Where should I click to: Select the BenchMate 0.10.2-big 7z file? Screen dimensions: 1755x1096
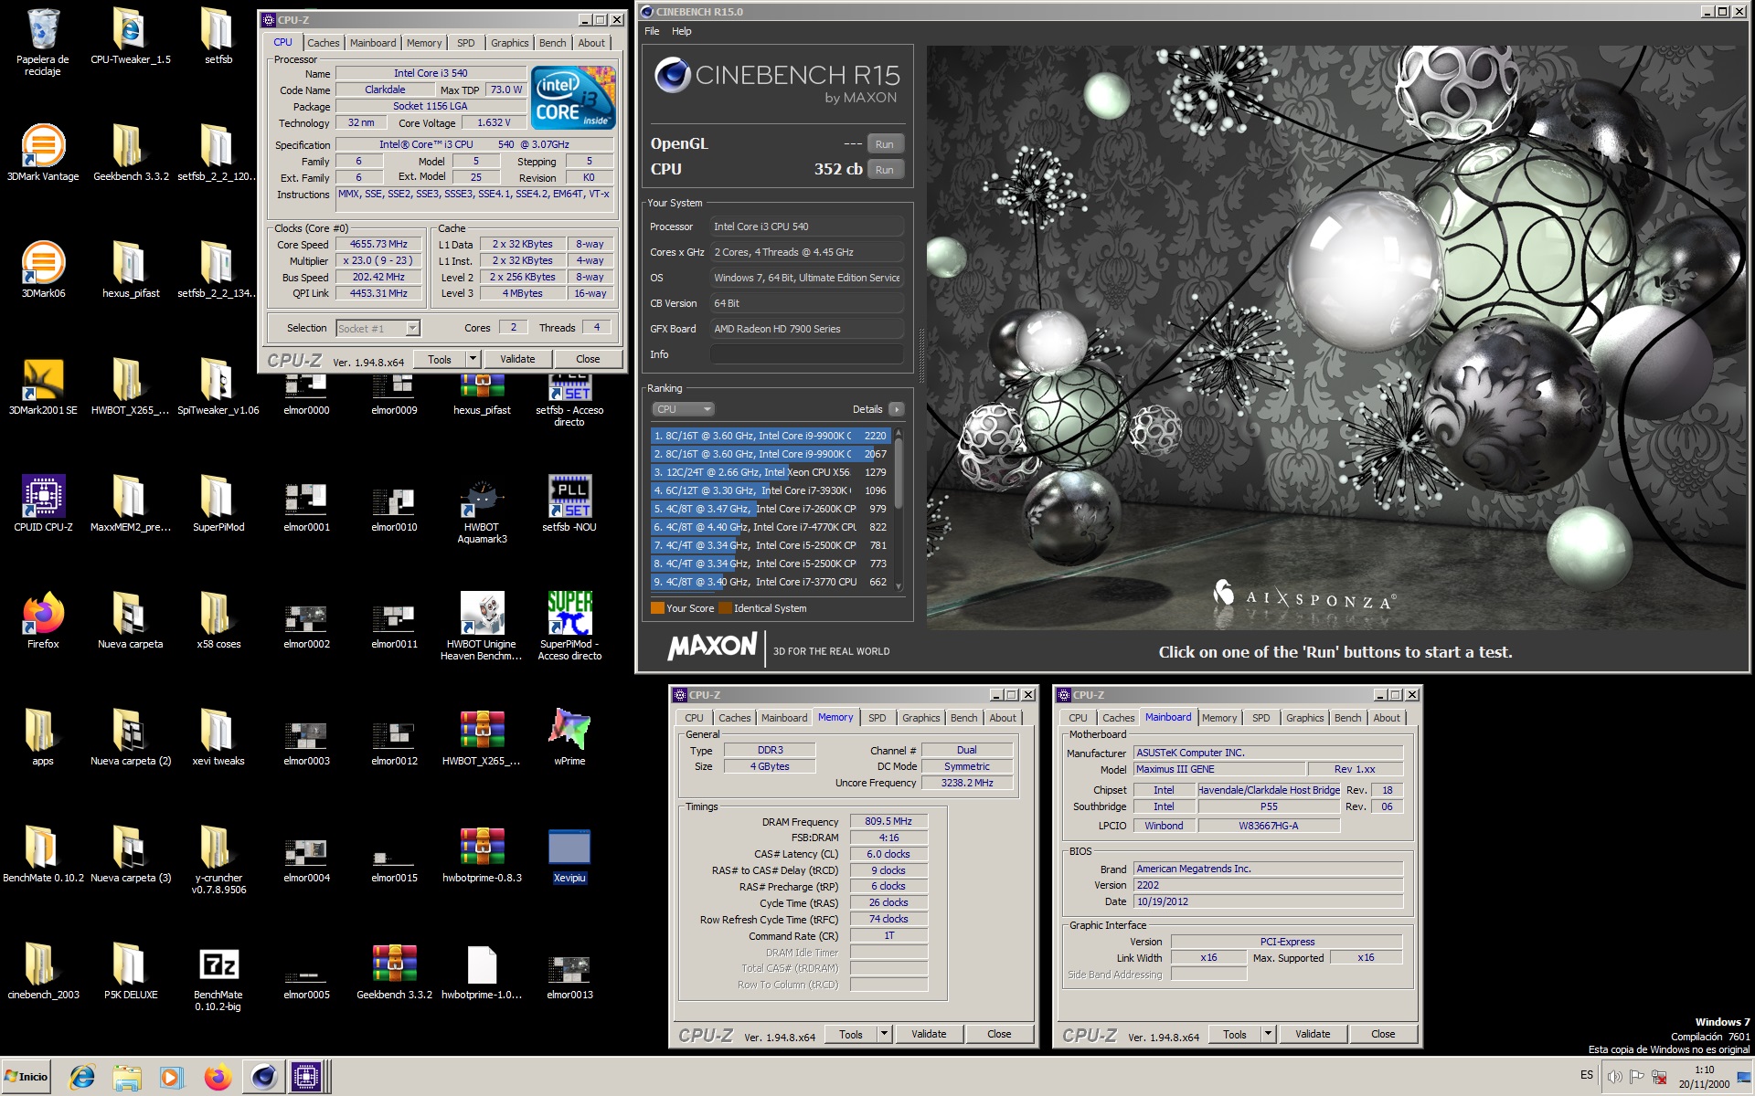218,977
